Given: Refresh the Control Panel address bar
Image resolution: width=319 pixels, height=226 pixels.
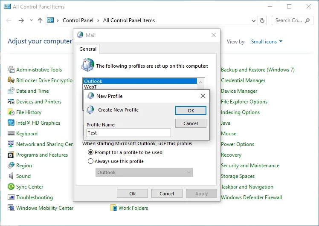Looking at the screenshot, I should pos(262,20).
